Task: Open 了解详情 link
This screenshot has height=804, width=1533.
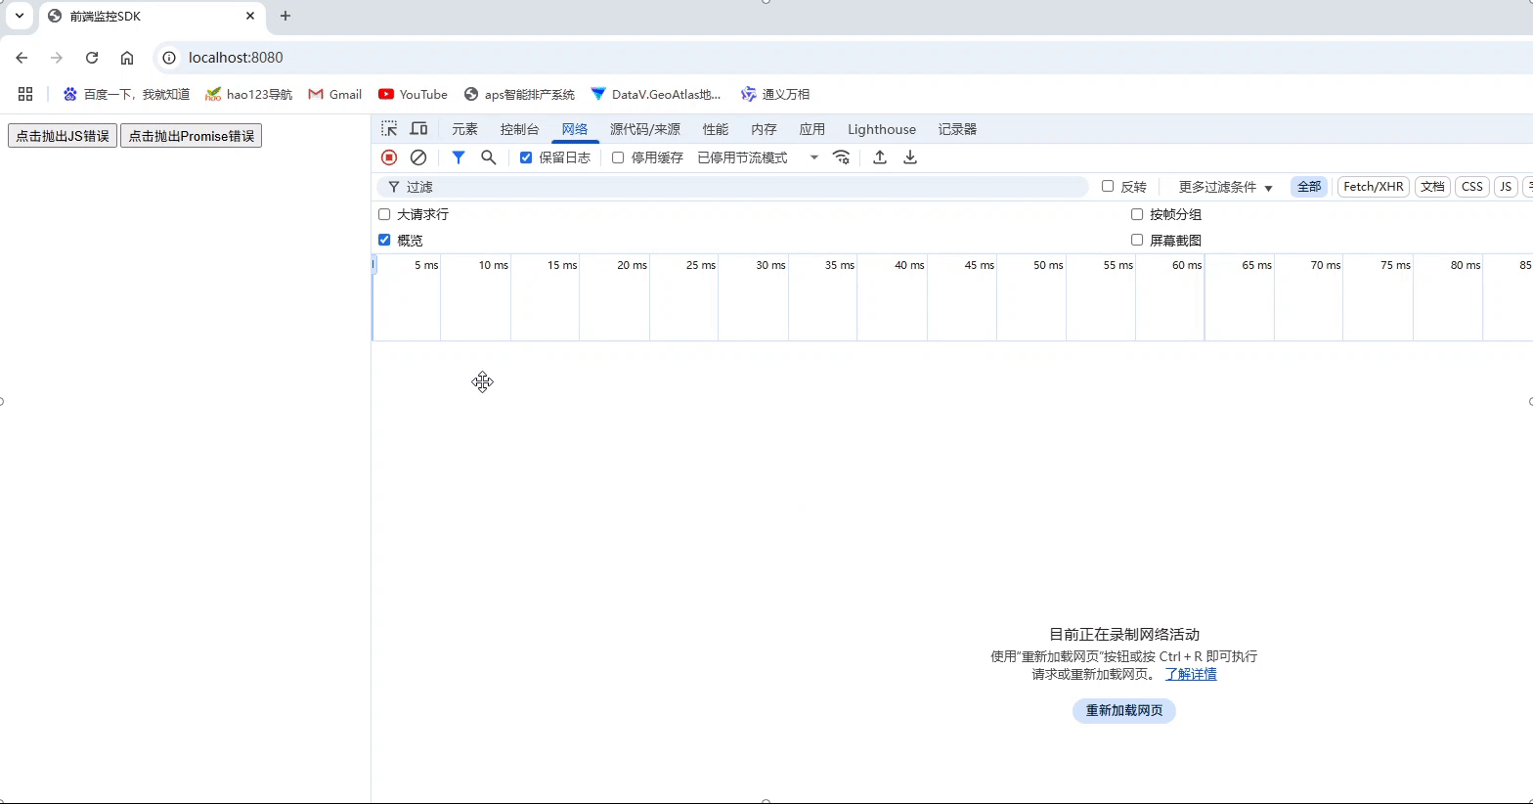Action: [x=1191, y=674]
